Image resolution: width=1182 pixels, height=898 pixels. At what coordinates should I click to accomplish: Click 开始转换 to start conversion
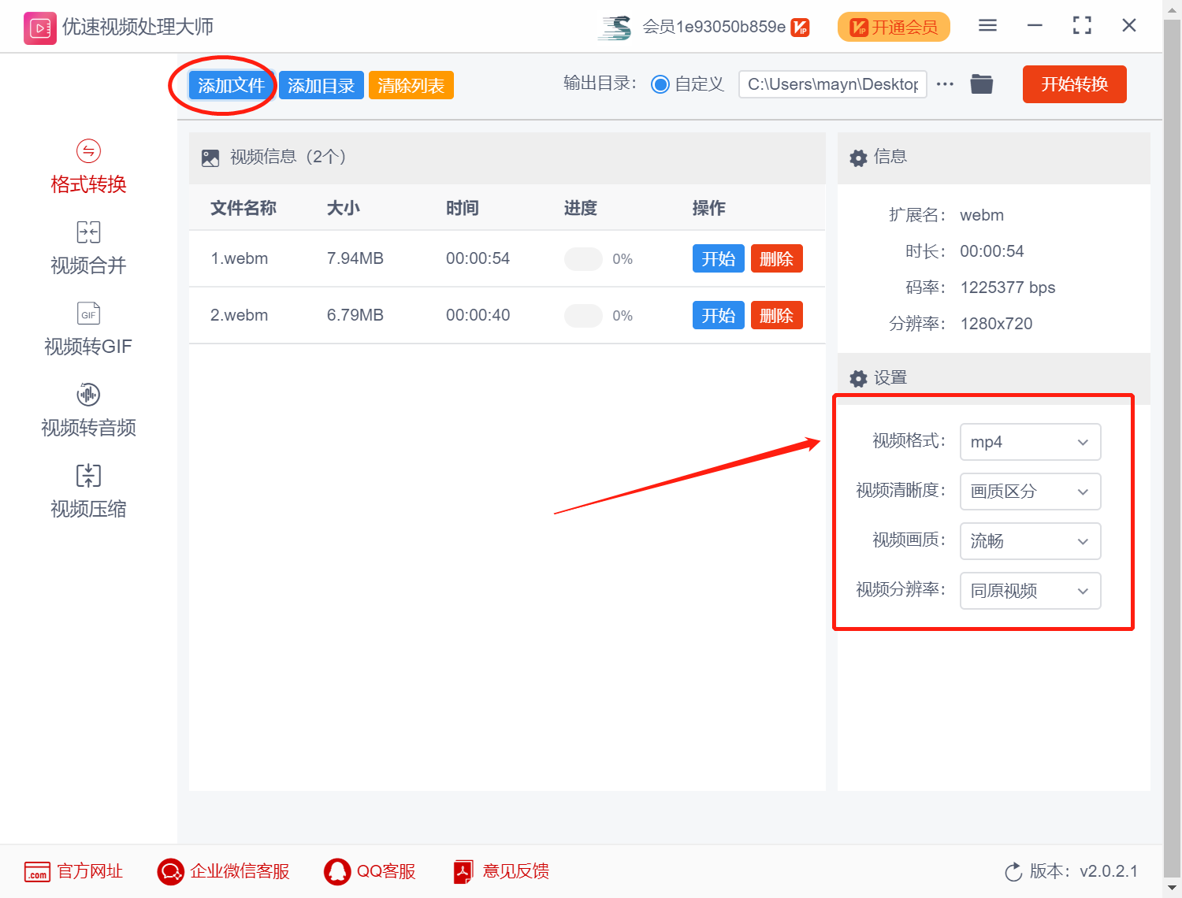coord(1074,84)
